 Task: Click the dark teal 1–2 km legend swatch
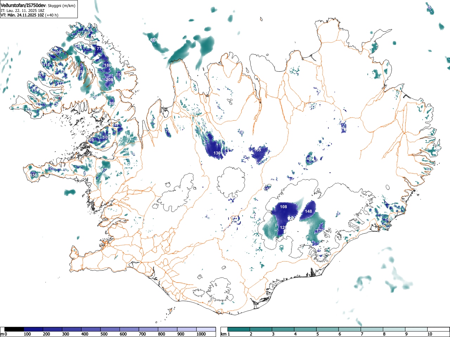pos(239,329)
